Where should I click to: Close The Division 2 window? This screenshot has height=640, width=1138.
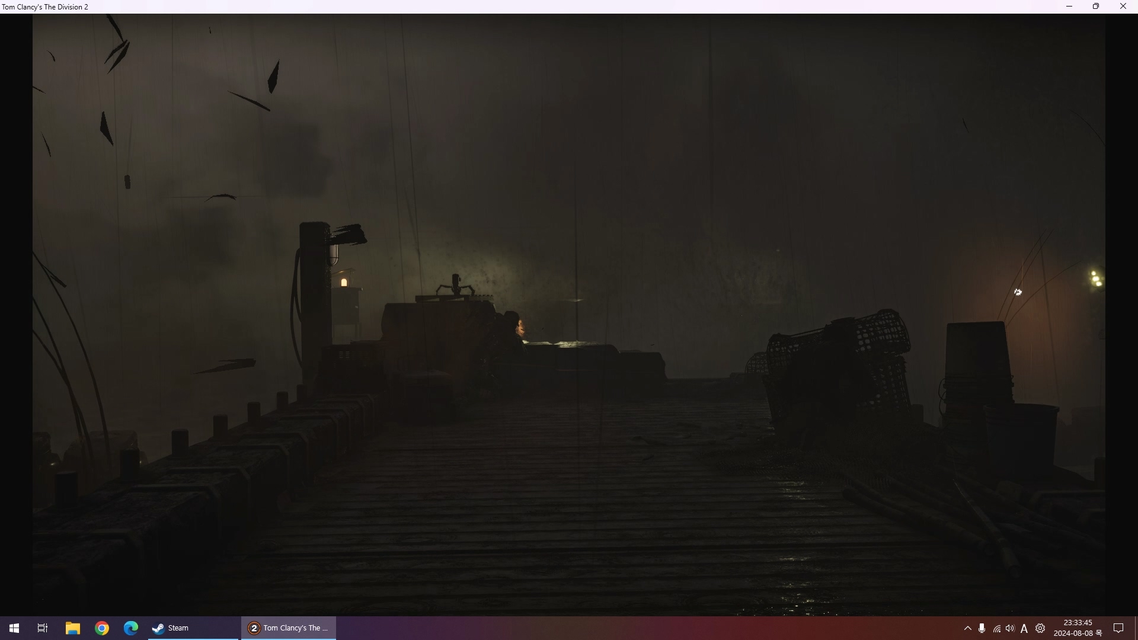(x=1123, y=7)
